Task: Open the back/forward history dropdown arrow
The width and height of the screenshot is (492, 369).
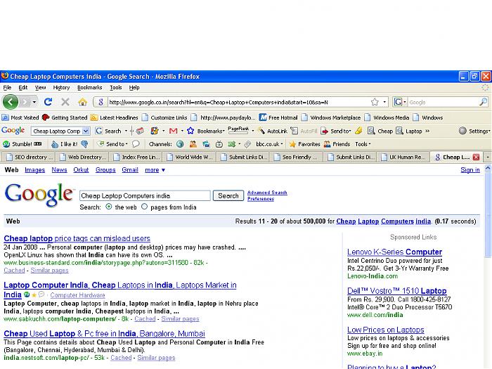Action: pyautogui.click(x=34, y=102)
